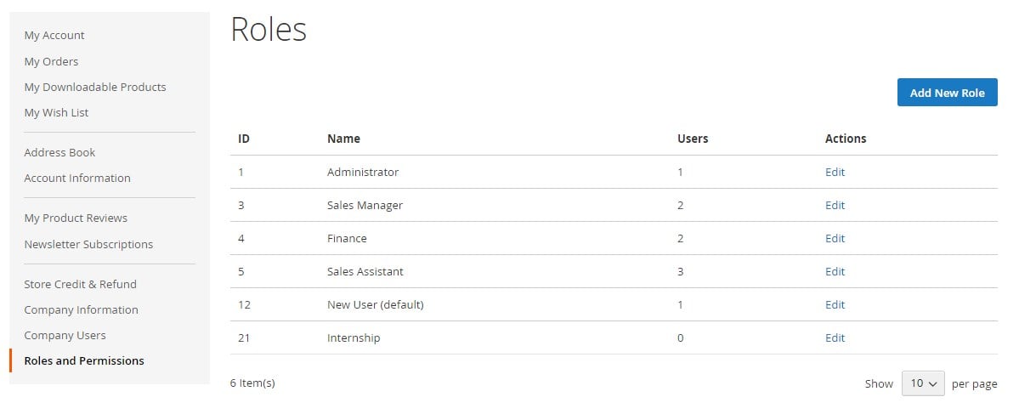View Company Information page
The height and width of the screenshot is (414, 1019).
[x=82, y=310]
